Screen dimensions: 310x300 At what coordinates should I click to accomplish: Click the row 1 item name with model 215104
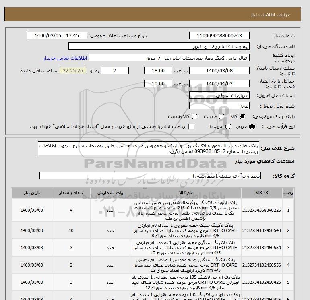point(186,211)
